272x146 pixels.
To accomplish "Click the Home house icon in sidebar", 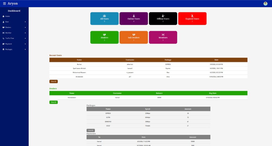I will [3, 16].
